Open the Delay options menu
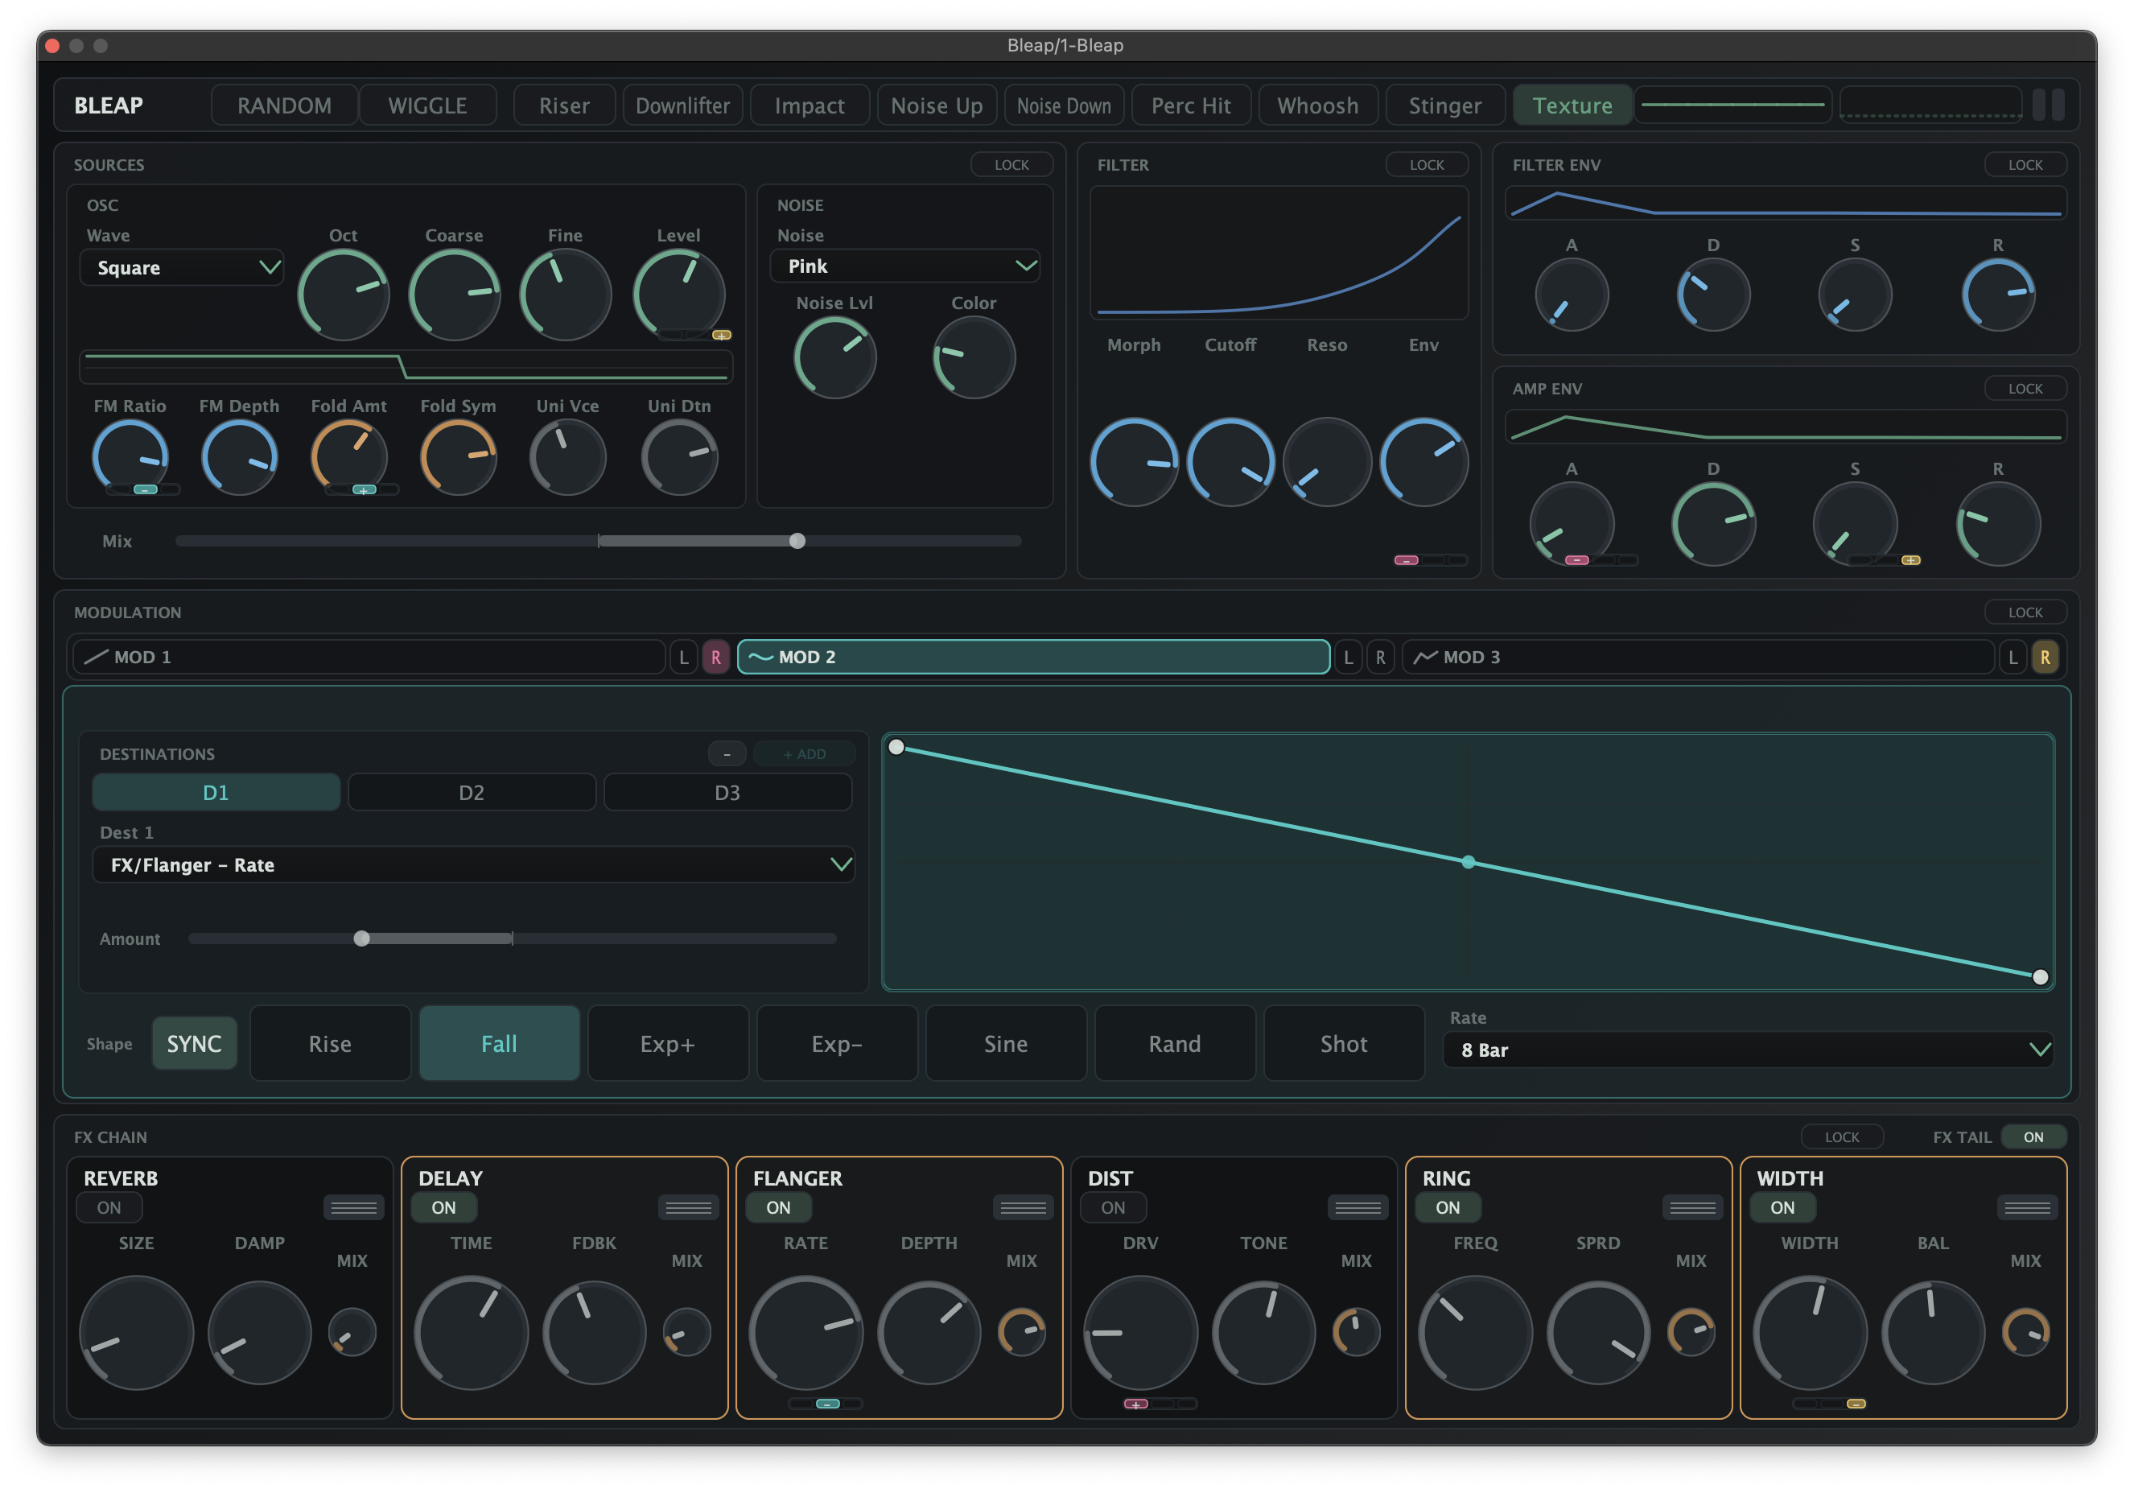 click(688, 1207)
